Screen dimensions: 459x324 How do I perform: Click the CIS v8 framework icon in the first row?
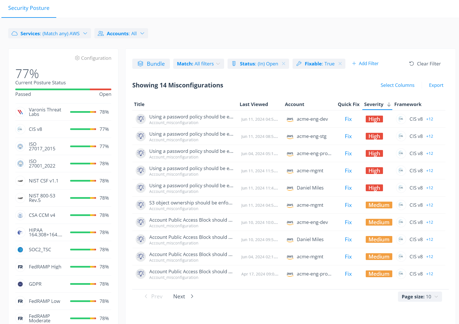pos(401,119)
